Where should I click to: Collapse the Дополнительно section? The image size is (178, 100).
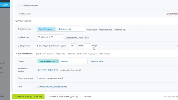(16, 54)
